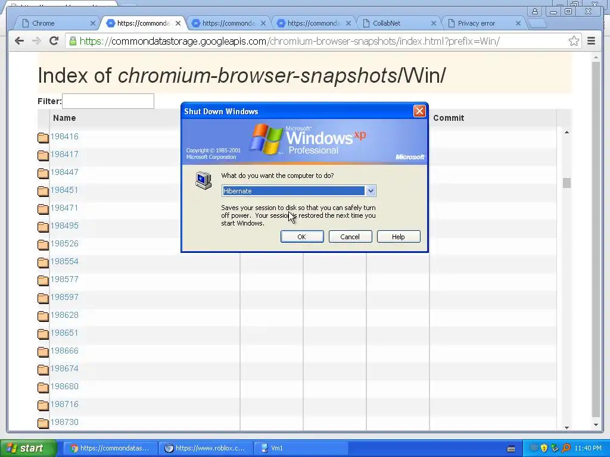Viewport: 610px width, 457px height.
Task: Open the 198666 folder link
Action: [x=64, y=351]
